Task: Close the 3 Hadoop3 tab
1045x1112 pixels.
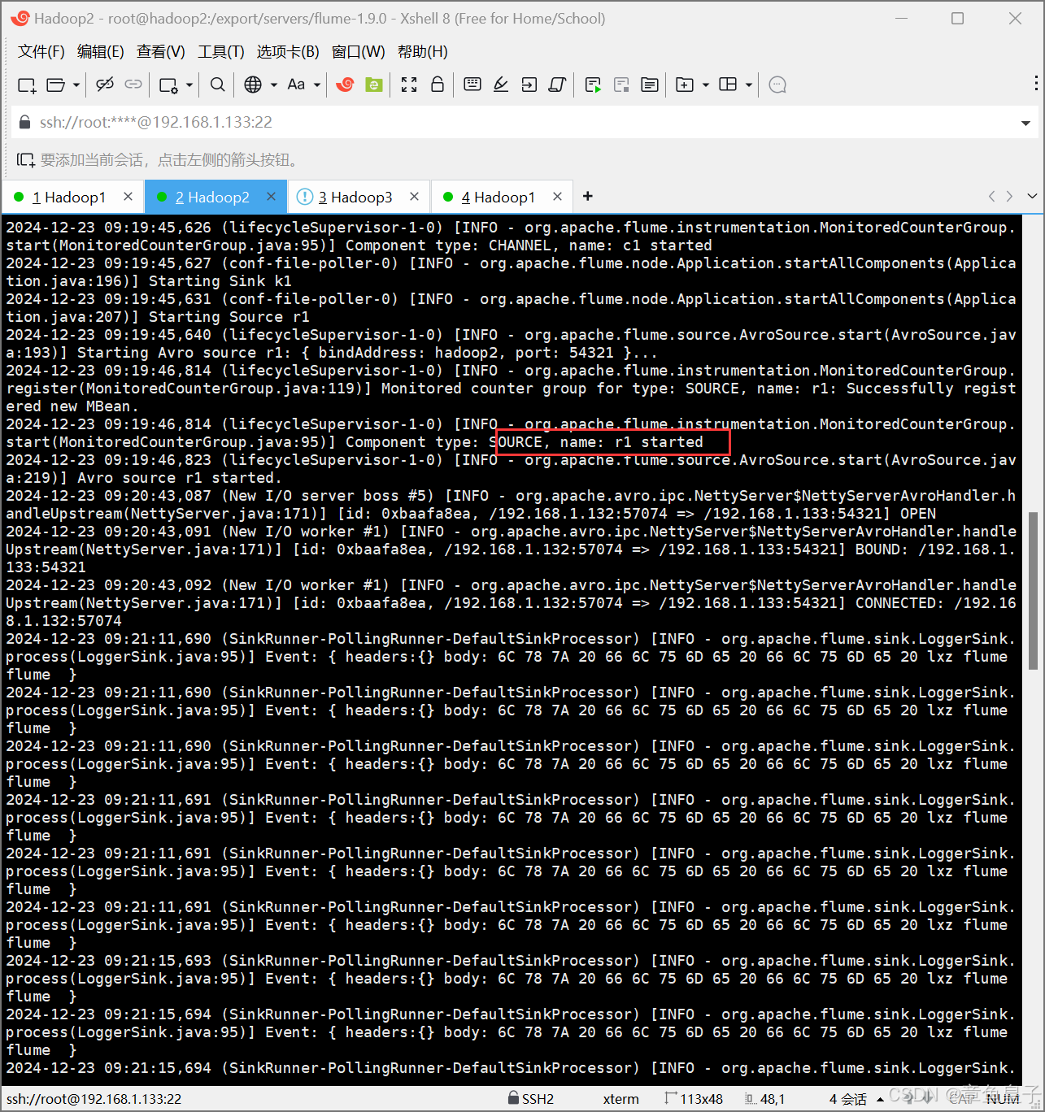Action: (x=414, y=197)
